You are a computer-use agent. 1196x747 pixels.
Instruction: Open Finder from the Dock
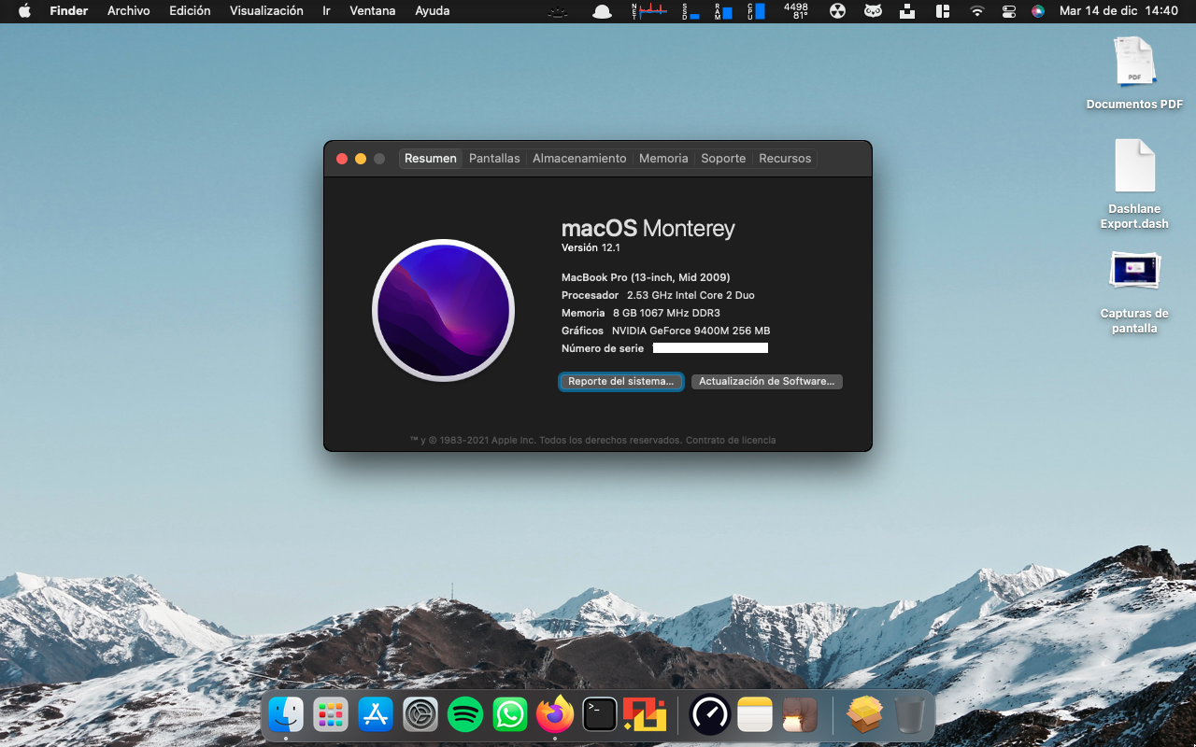[x=286, y=715]
